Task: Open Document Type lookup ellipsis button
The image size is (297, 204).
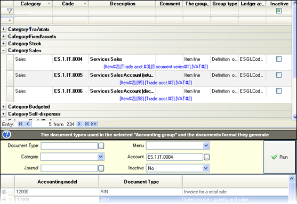Action: (101, 146)
